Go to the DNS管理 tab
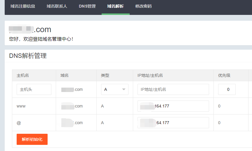Viewport: 252px width, 151px height. (87, 6)
